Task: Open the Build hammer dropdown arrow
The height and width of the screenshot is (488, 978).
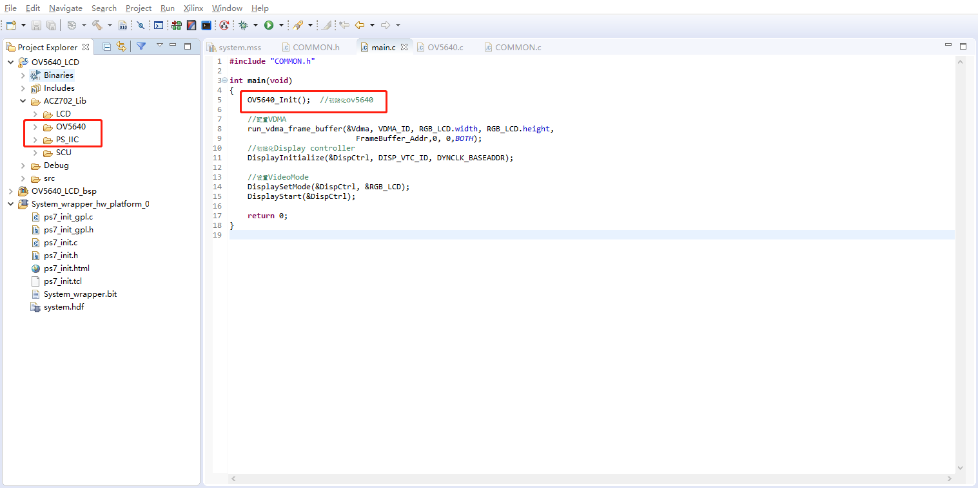Action: click(110, 25)
